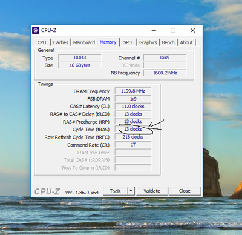View the About tab
242x235 pixels.
click(x=186, y=42)
